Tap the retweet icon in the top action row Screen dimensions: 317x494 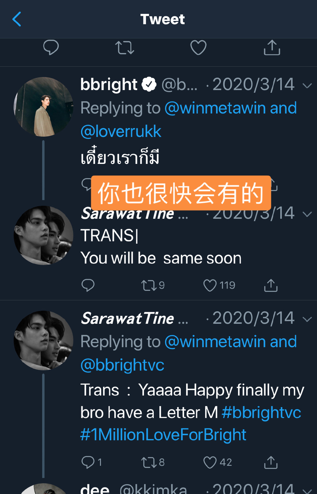[x=125, y=48]
